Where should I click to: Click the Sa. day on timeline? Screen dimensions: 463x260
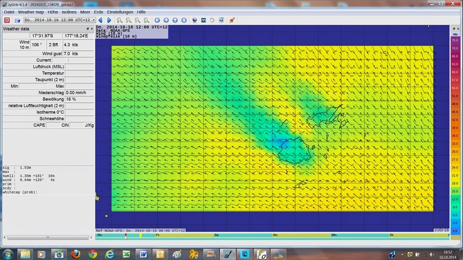coord(217,235)
